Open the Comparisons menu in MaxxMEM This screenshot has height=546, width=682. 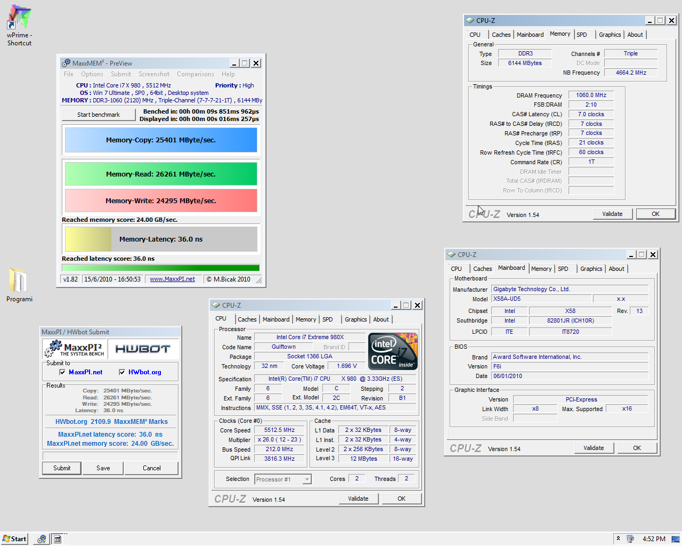(x=196, y=74)
